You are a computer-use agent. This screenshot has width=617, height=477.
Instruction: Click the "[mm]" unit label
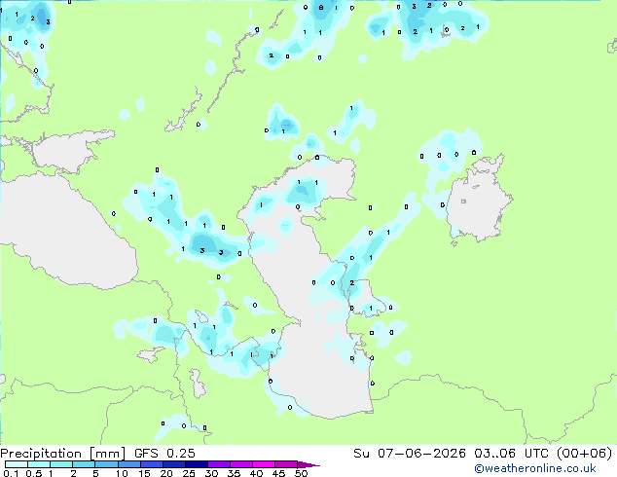(107, 454)
